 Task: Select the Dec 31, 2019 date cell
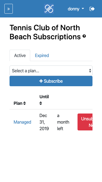point(44,122)
